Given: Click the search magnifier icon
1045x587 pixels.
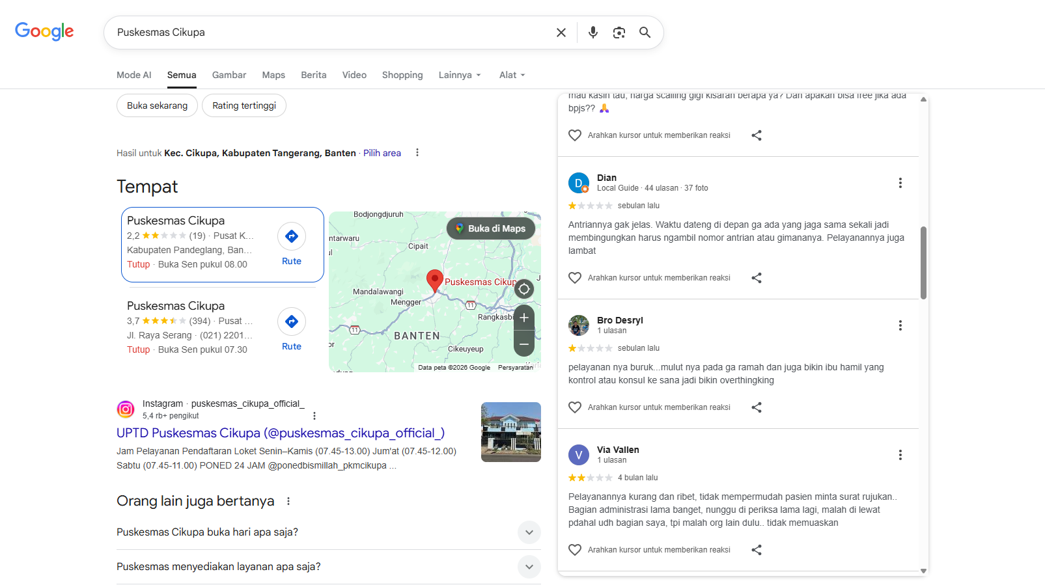Looking at the screenshot, I should pyautogui.click(x=645, y=32).
